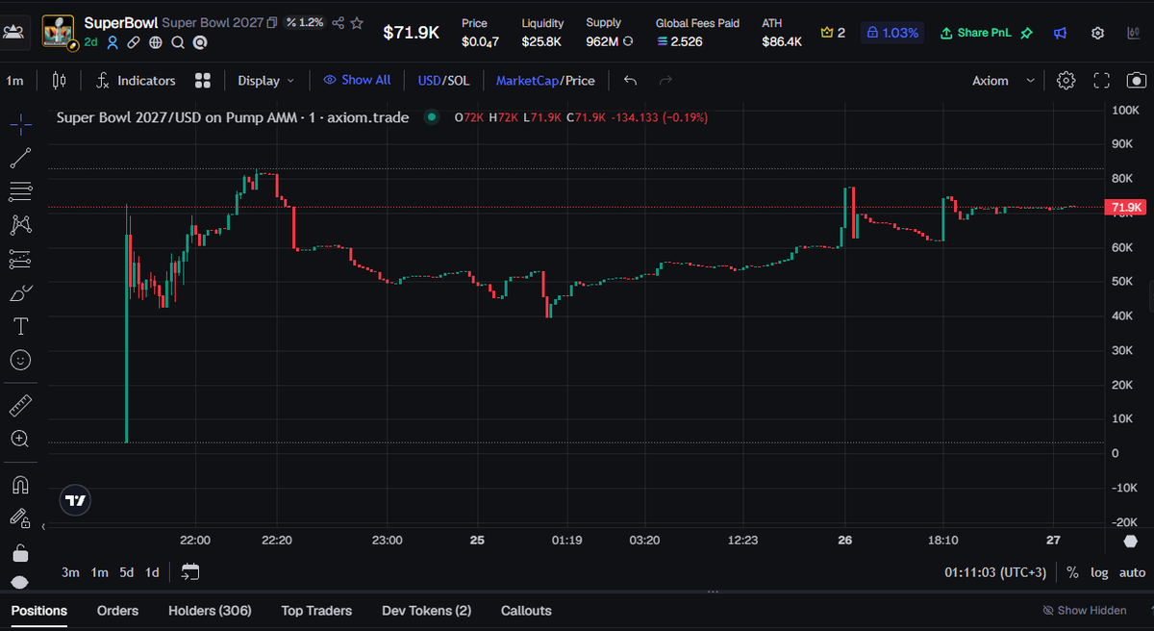
Task: Expand the Display dropdown
Action: (266, 81)
